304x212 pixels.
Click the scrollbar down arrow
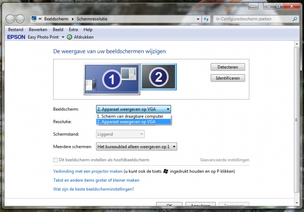coord(297,203)
